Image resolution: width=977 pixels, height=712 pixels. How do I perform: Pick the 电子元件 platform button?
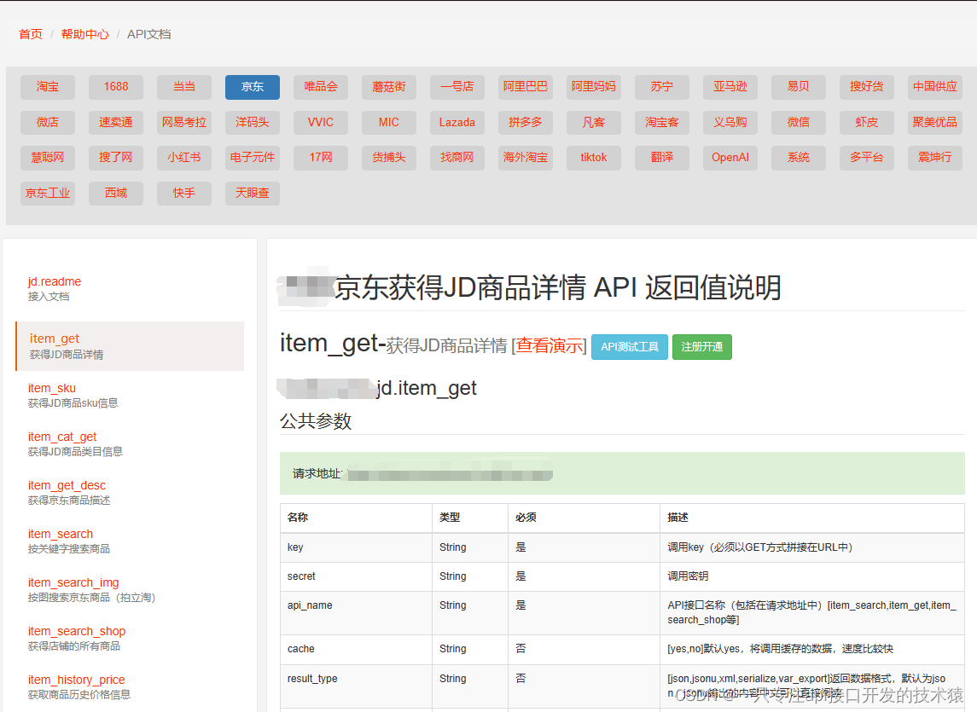[x=253, y=158]
